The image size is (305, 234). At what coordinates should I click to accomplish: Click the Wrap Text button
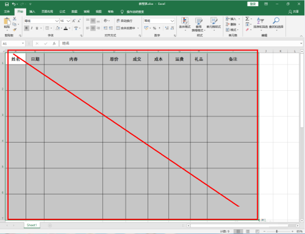(x=124, y=21)
